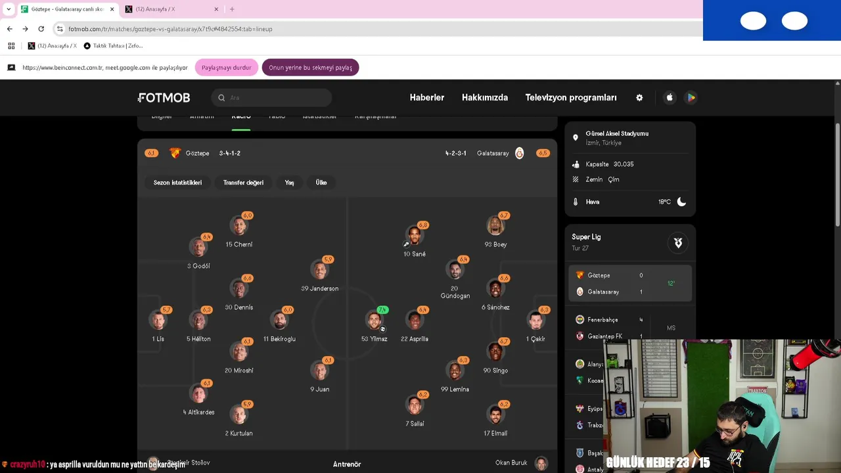Click the Göztepe team crest in lineup header
The image size is (841, 473).
(175, 153)
